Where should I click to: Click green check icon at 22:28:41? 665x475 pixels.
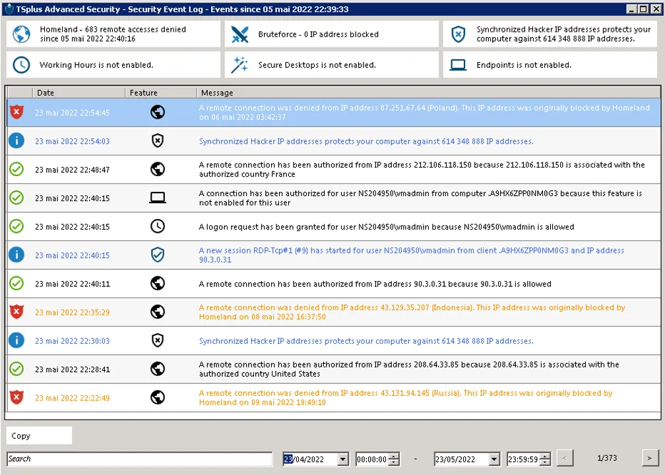pos(16,369)
